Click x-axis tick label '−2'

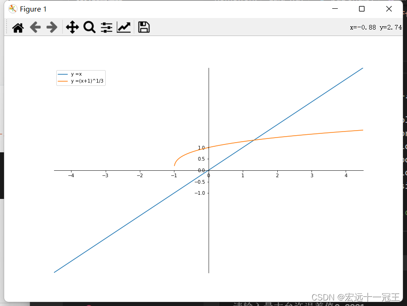tap(140, 176)
